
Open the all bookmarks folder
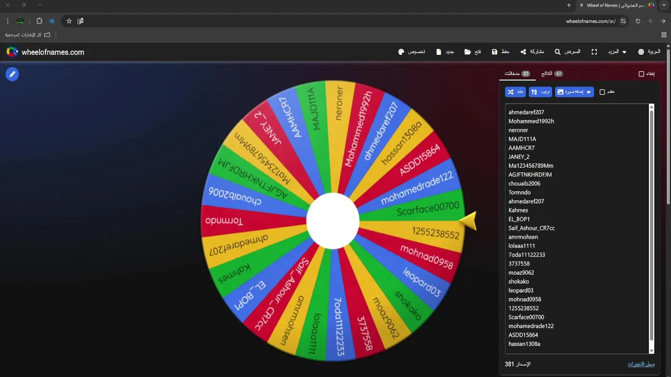coord(28,35)
